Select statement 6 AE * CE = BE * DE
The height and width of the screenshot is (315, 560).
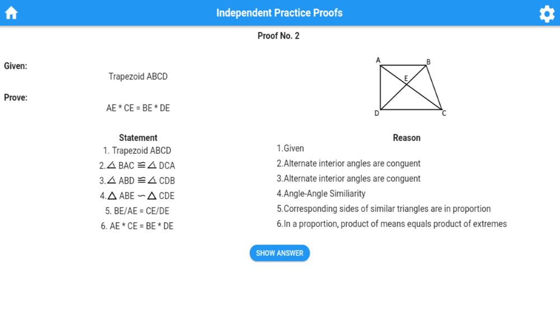137,226
